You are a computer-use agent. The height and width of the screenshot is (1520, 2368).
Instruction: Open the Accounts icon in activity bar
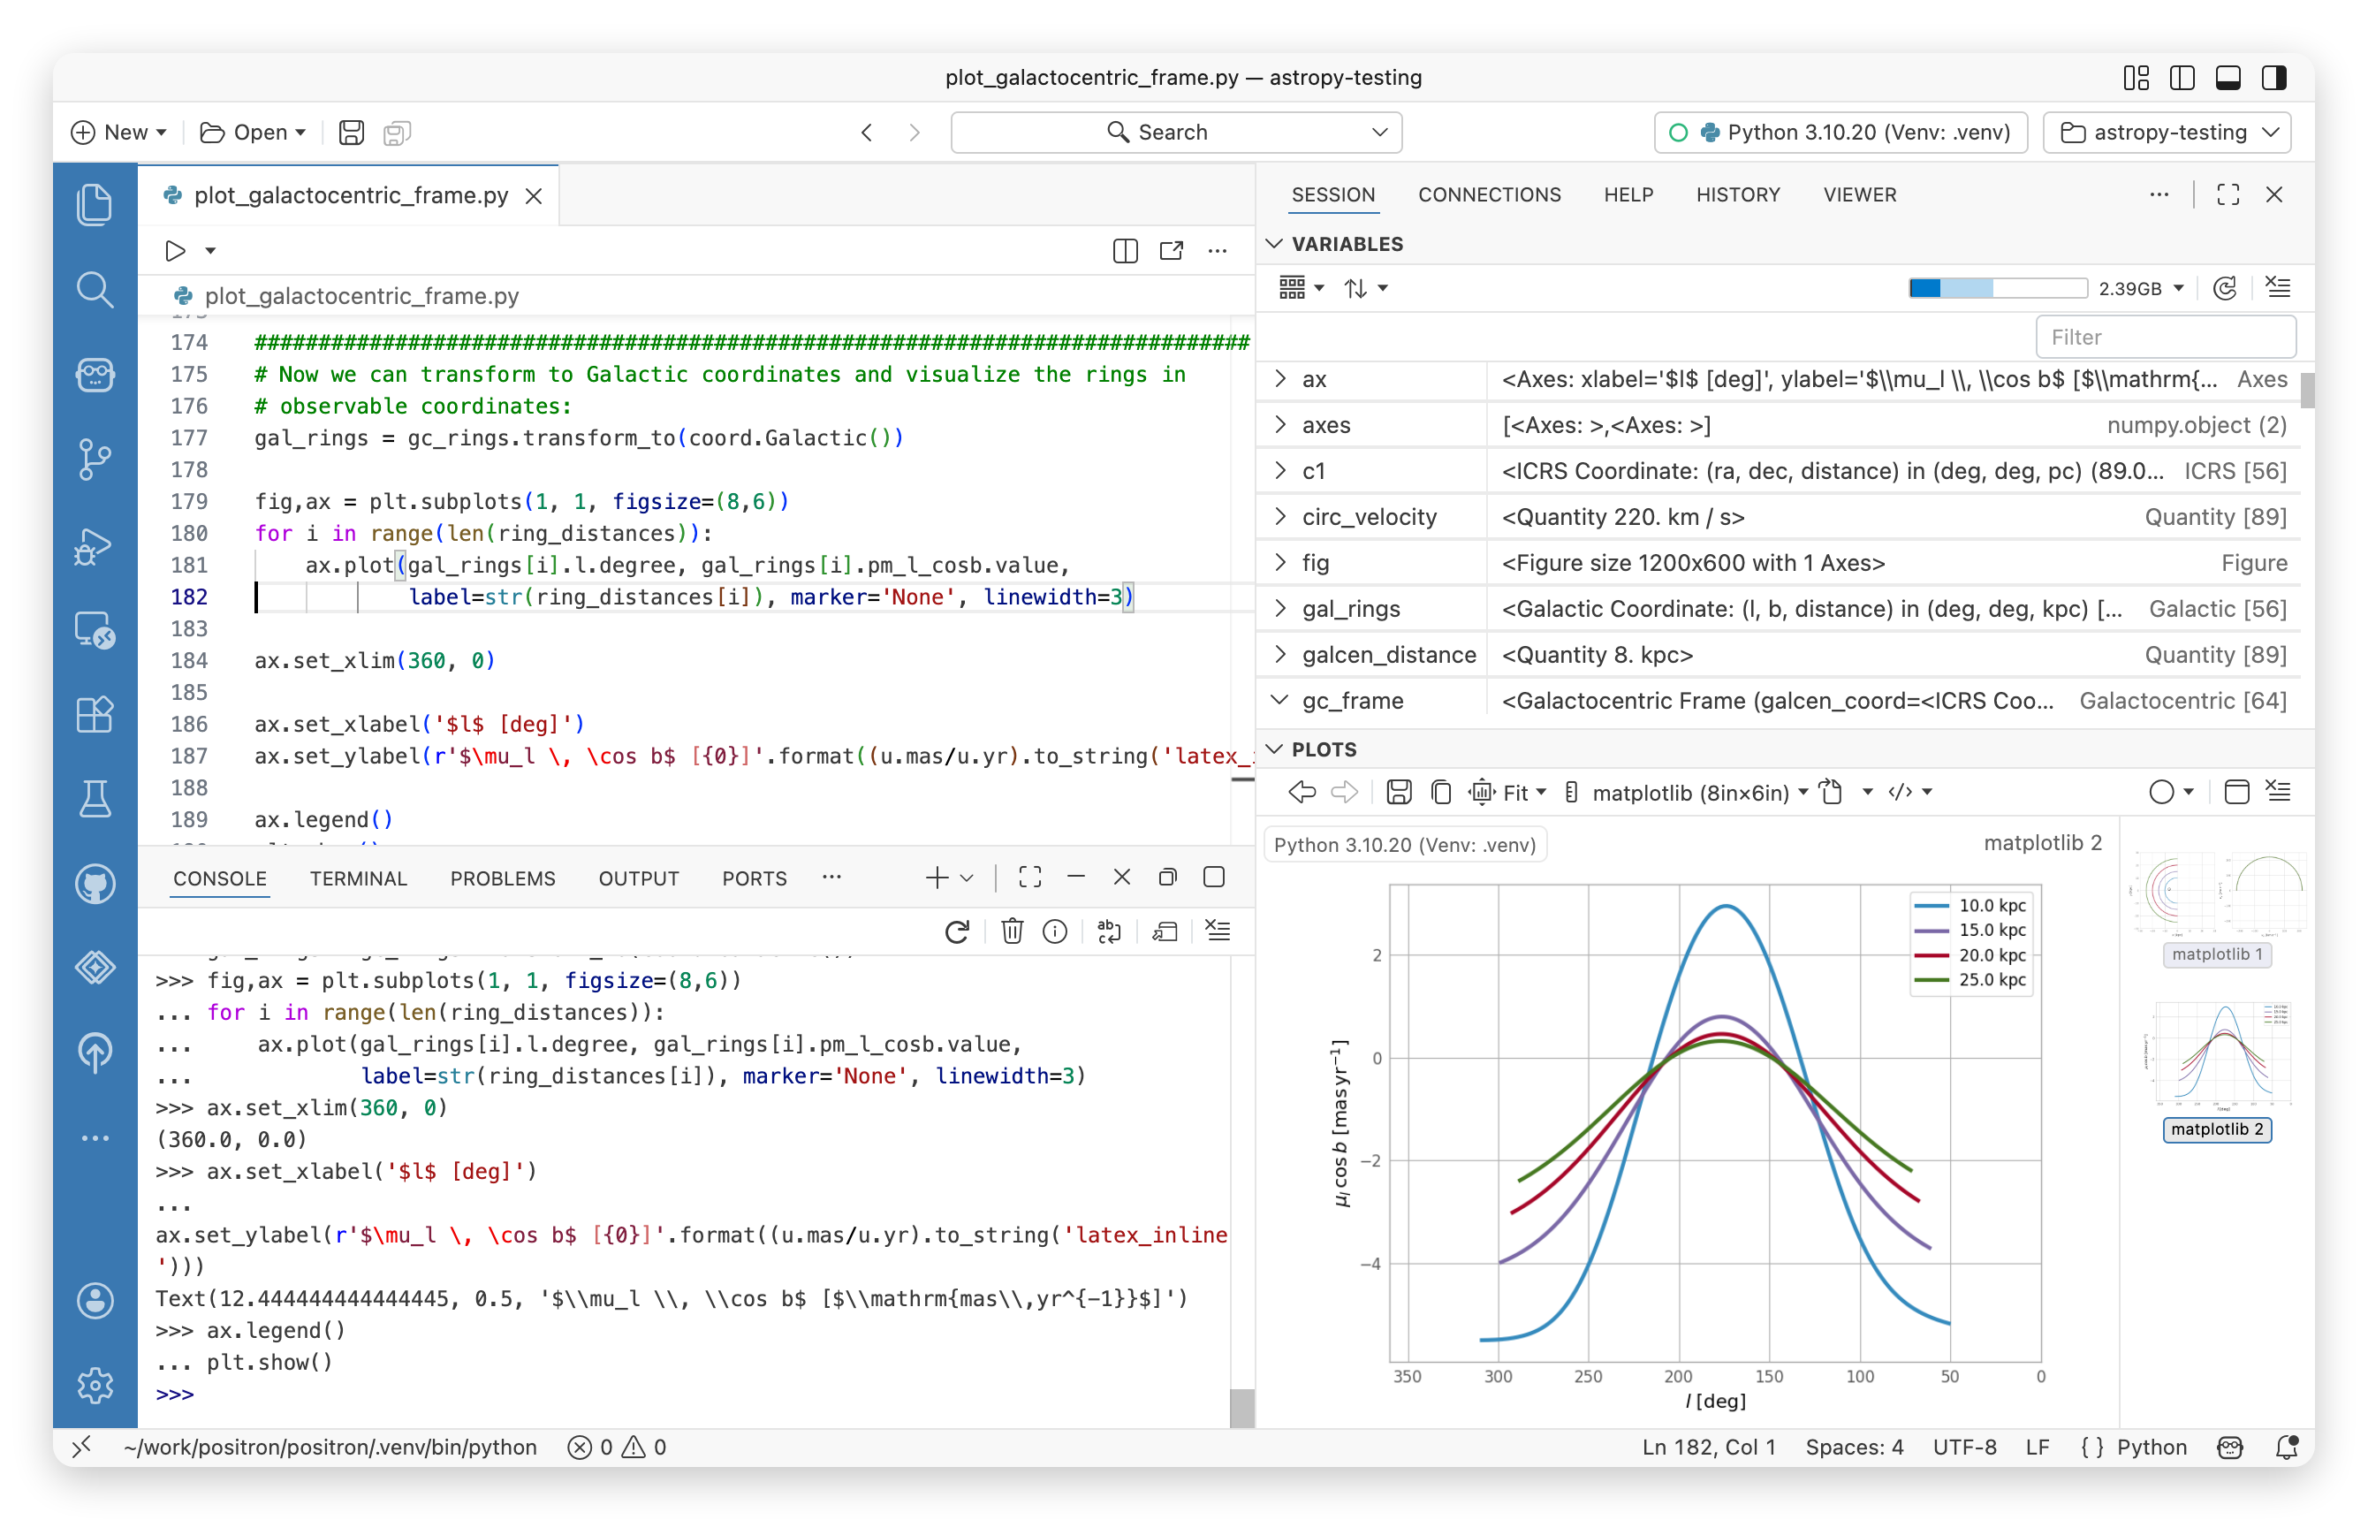(95, 1301)
